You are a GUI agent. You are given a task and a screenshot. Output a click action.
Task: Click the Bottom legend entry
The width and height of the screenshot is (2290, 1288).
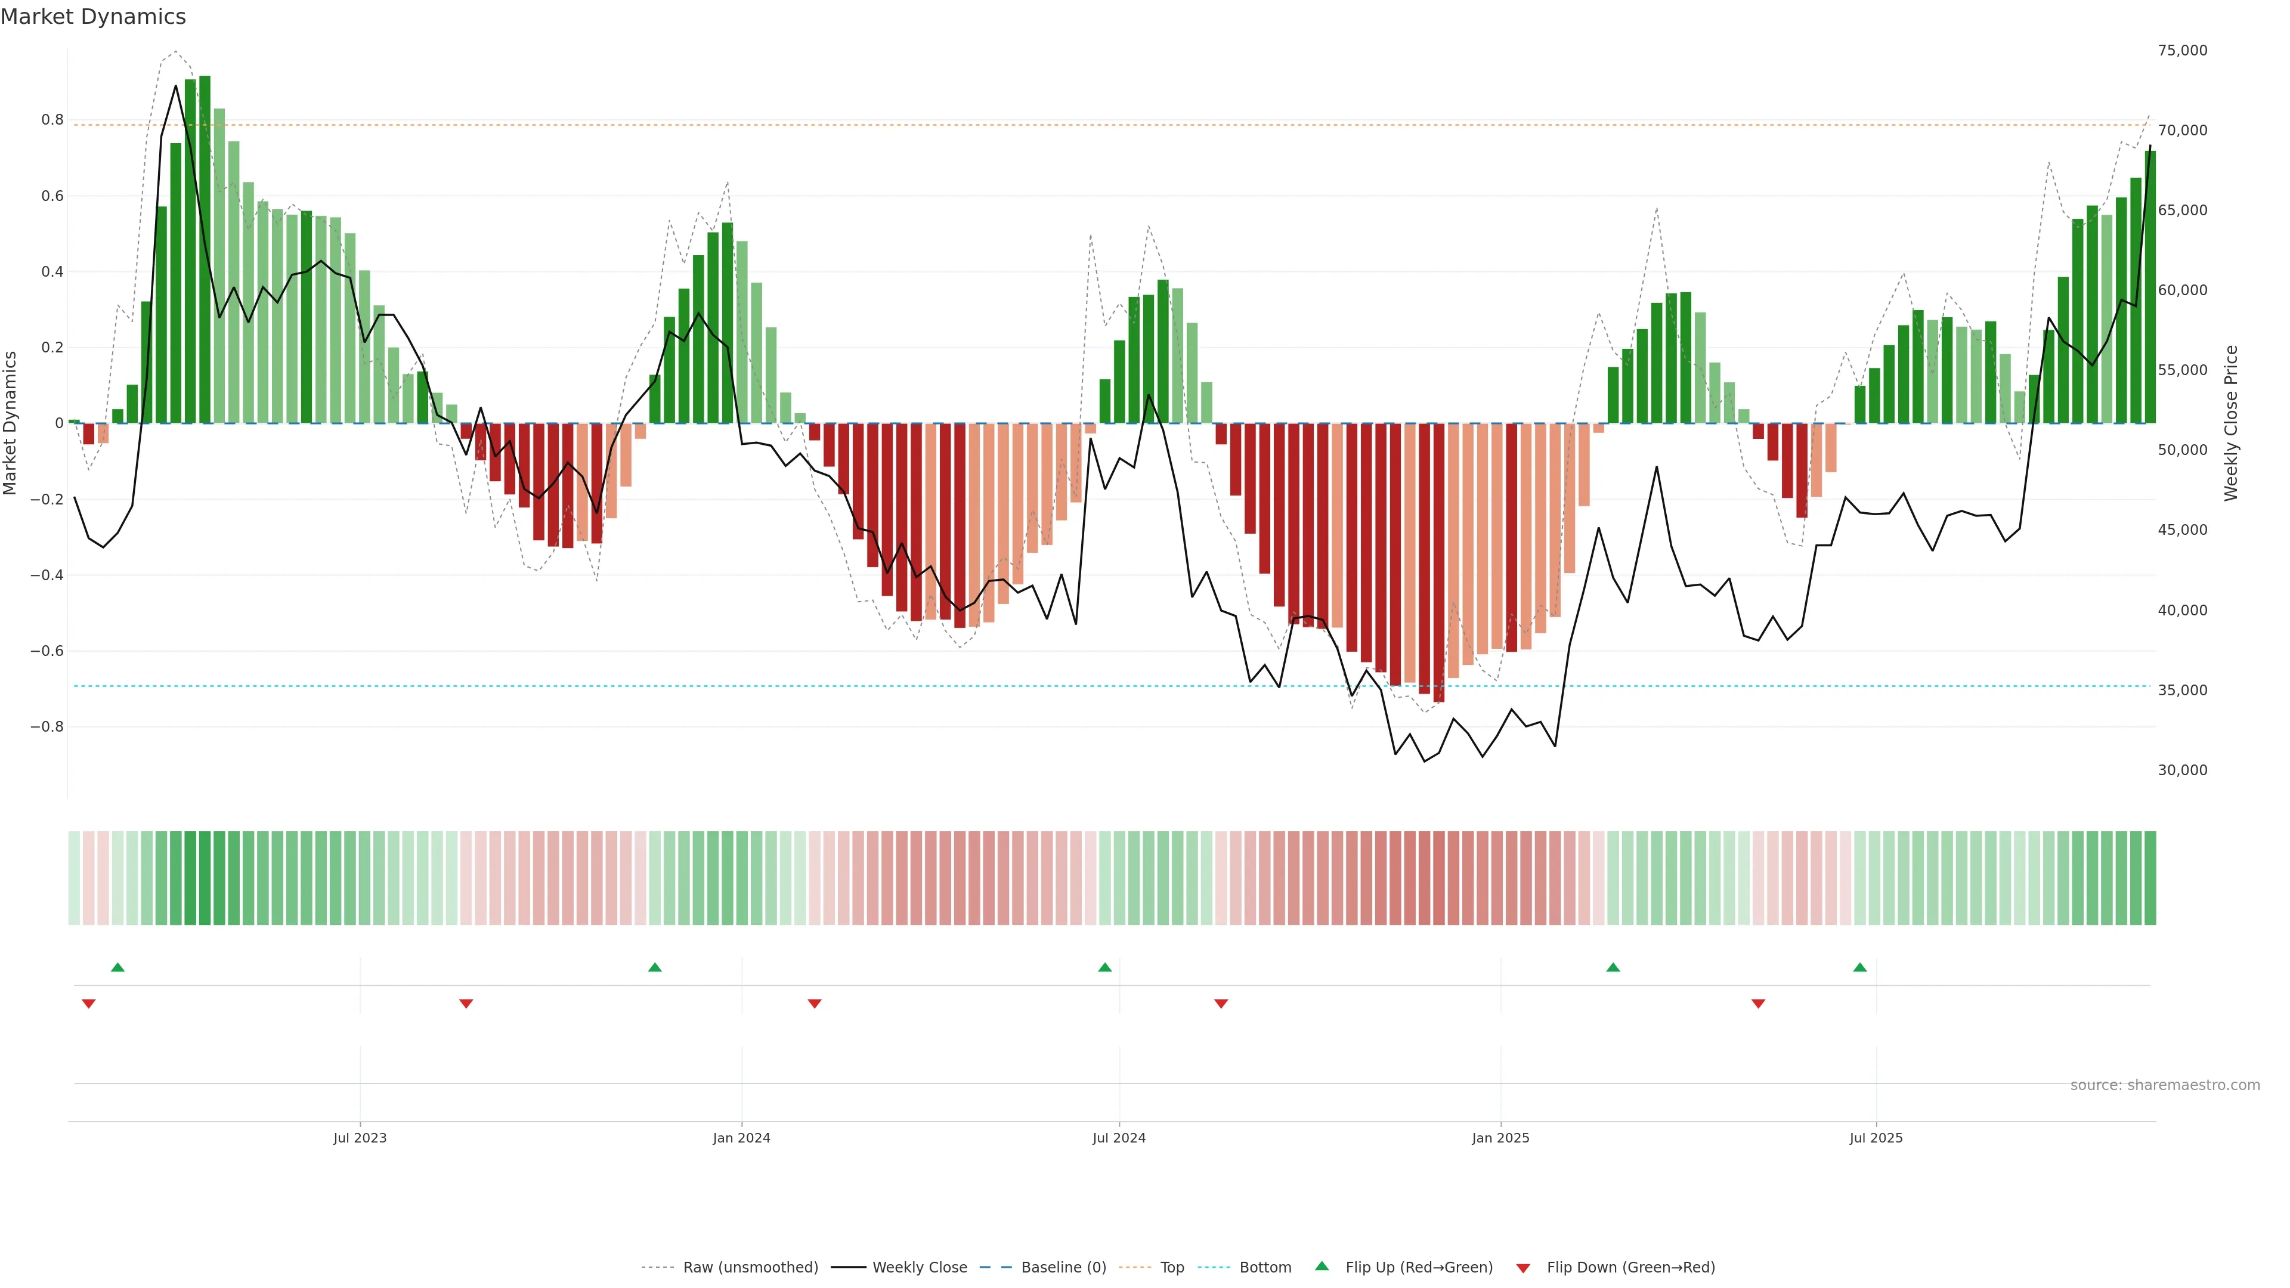pos(1265,1268)
